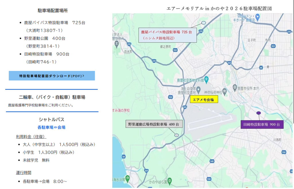
Task: Click the purple 田崎特設駐車場 900台 label
Action: point(262,125)
